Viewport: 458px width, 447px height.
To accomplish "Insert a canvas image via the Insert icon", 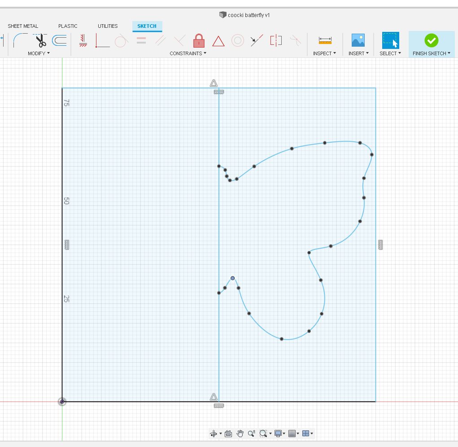I will click(x=358, y=40).
